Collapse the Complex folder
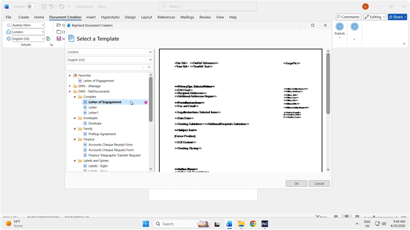This screenshot has height=230, width=410. click(x=75, y=97)
